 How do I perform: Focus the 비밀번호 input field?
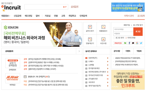123,34
